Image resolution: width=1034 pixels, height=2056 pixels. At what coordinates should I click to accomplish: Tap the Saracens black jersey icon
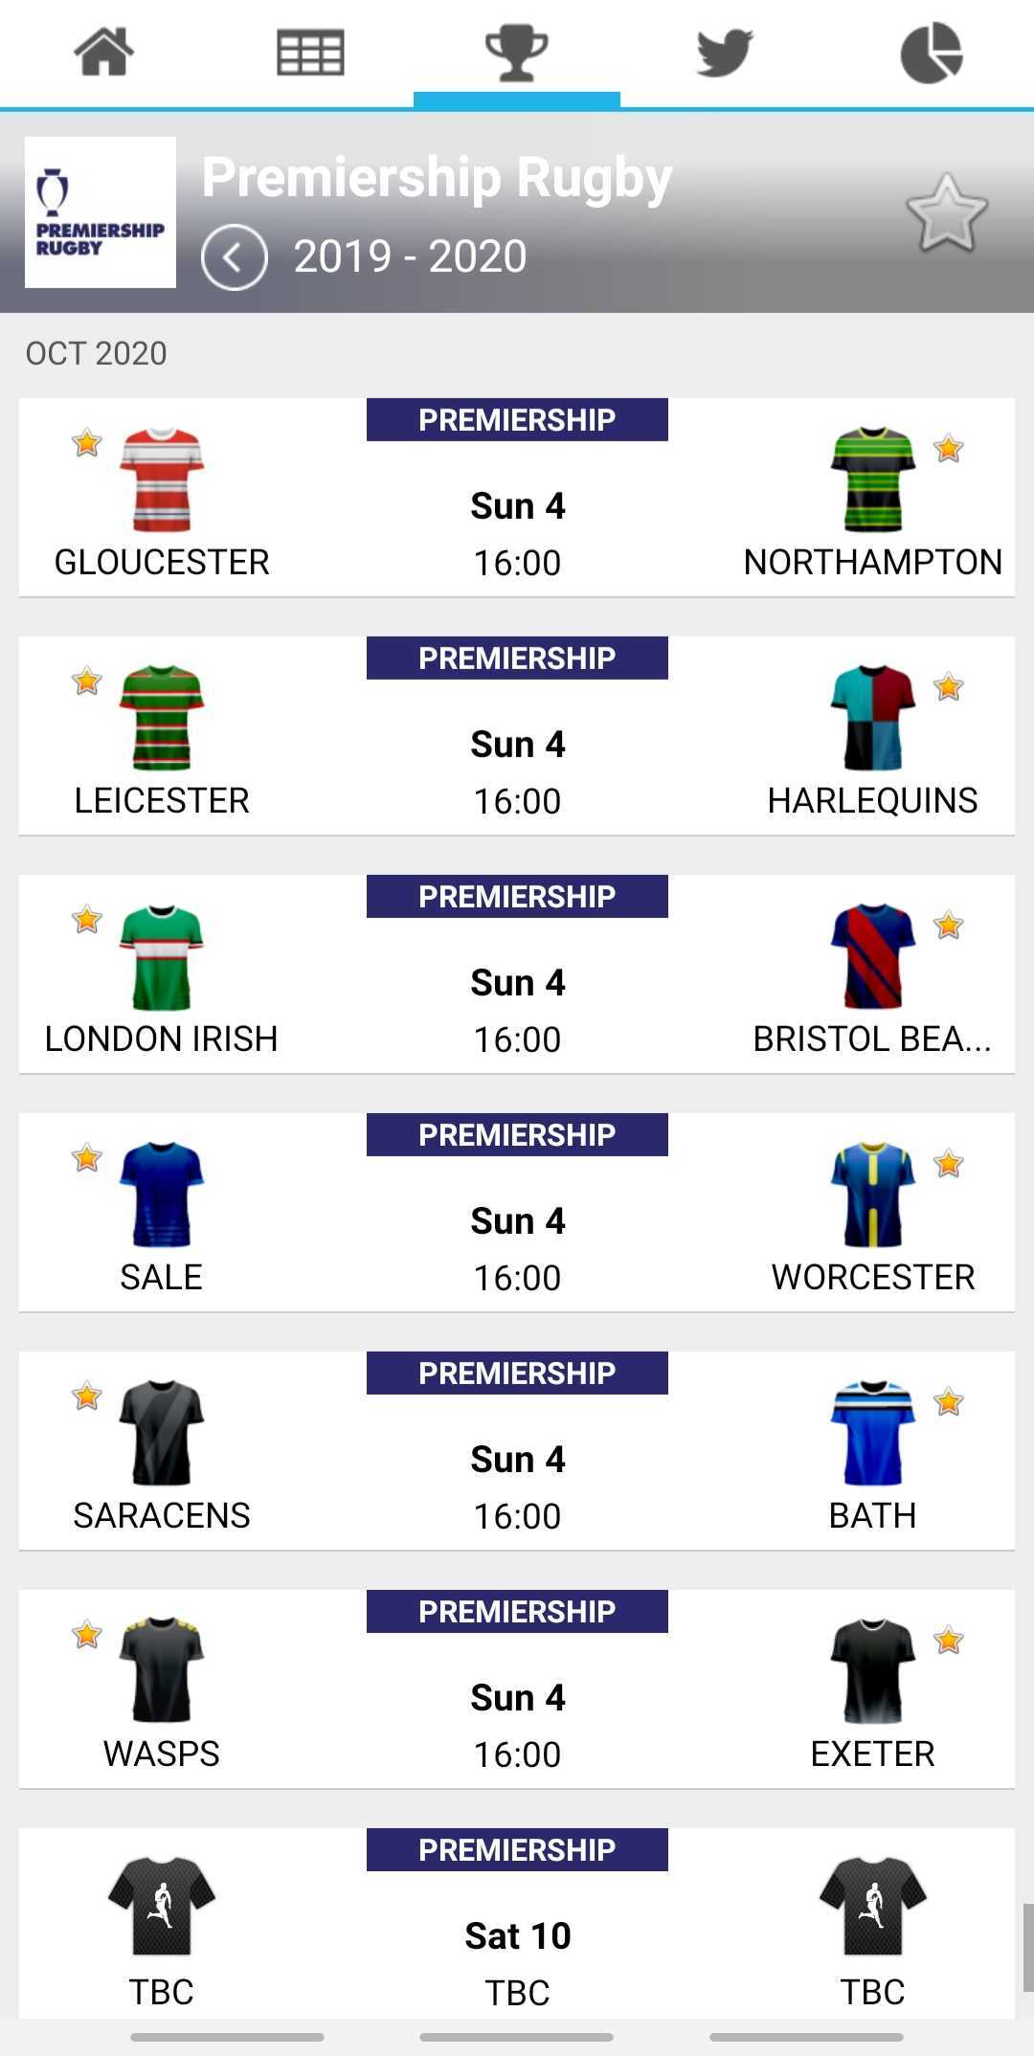coord(161,1433)
